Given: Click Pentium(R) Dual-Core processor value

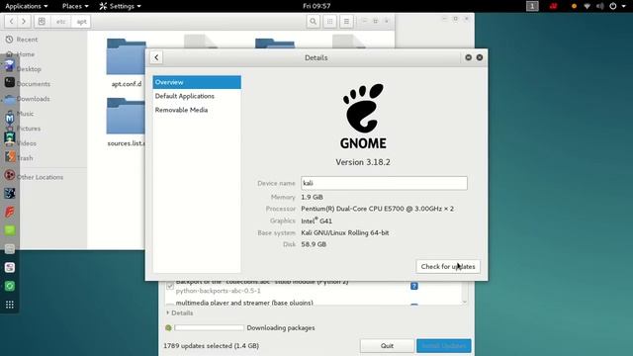Looking at the screenshot, I should (x=378, y=209).
